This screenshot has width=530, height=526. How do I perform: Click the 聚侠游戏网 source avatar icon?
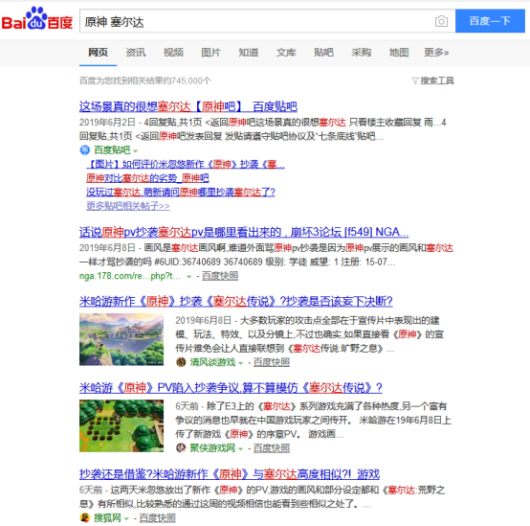[181, 448]
